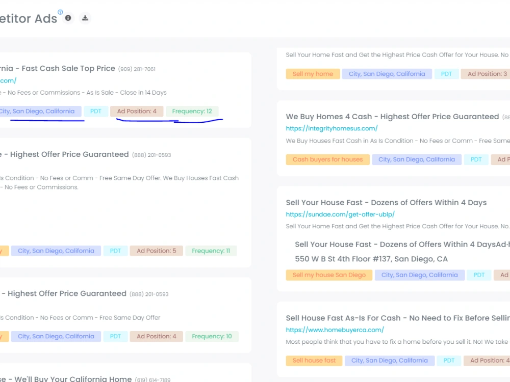This screenshot has width=510, height=382.
Task: Click the PDT tag in 'Cash buyers for houses' row
Action: (476, 159)
